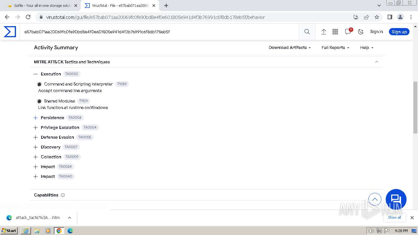
Task: Open the Windows Start menu
Action: click(x=9, y=230)
